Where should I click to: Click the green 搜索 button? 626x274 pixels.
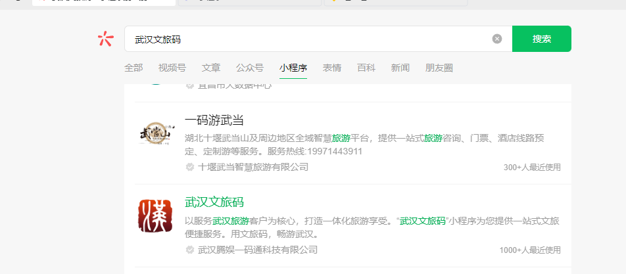click(542, 39)
